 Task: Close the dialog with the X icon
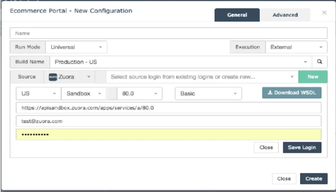coord(324,12)
